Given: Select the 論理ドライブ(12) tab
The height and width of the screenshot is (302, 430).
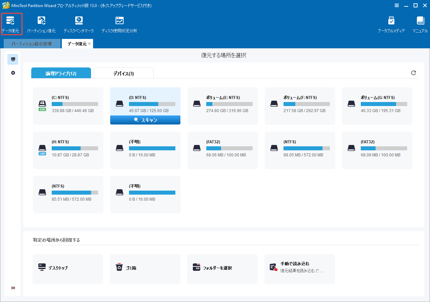Looking at the screenshot, I should pos(61,73).
